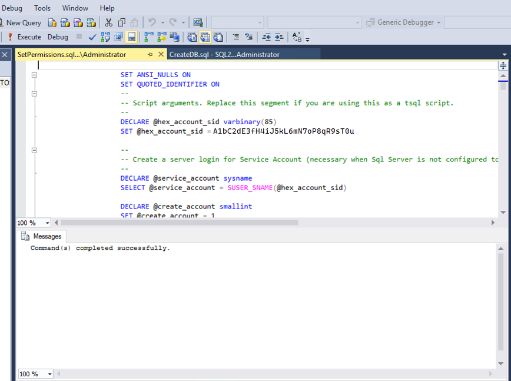511x381 pixels.
Task: Toggle Results to Grid output
Action: (204, 37)
